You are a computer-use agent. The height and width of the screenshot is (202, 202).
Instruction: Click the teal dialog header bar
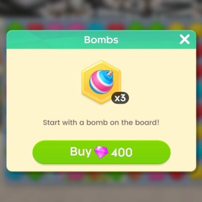point(101,40)
